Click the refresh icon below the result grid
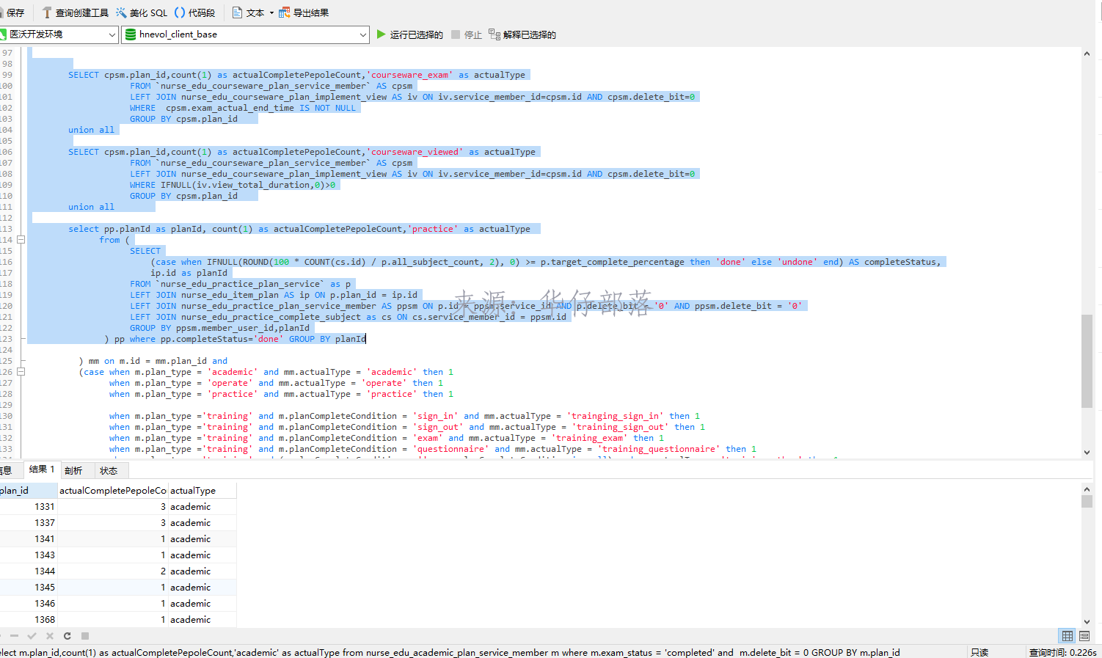1102x658 pixels. tap(67, 636)
